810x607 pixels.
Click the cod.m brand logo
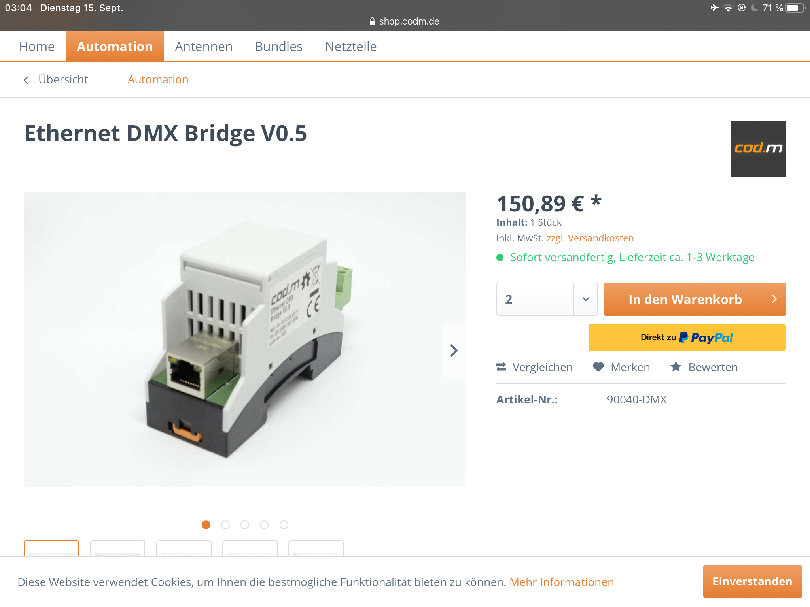(758, 149)
